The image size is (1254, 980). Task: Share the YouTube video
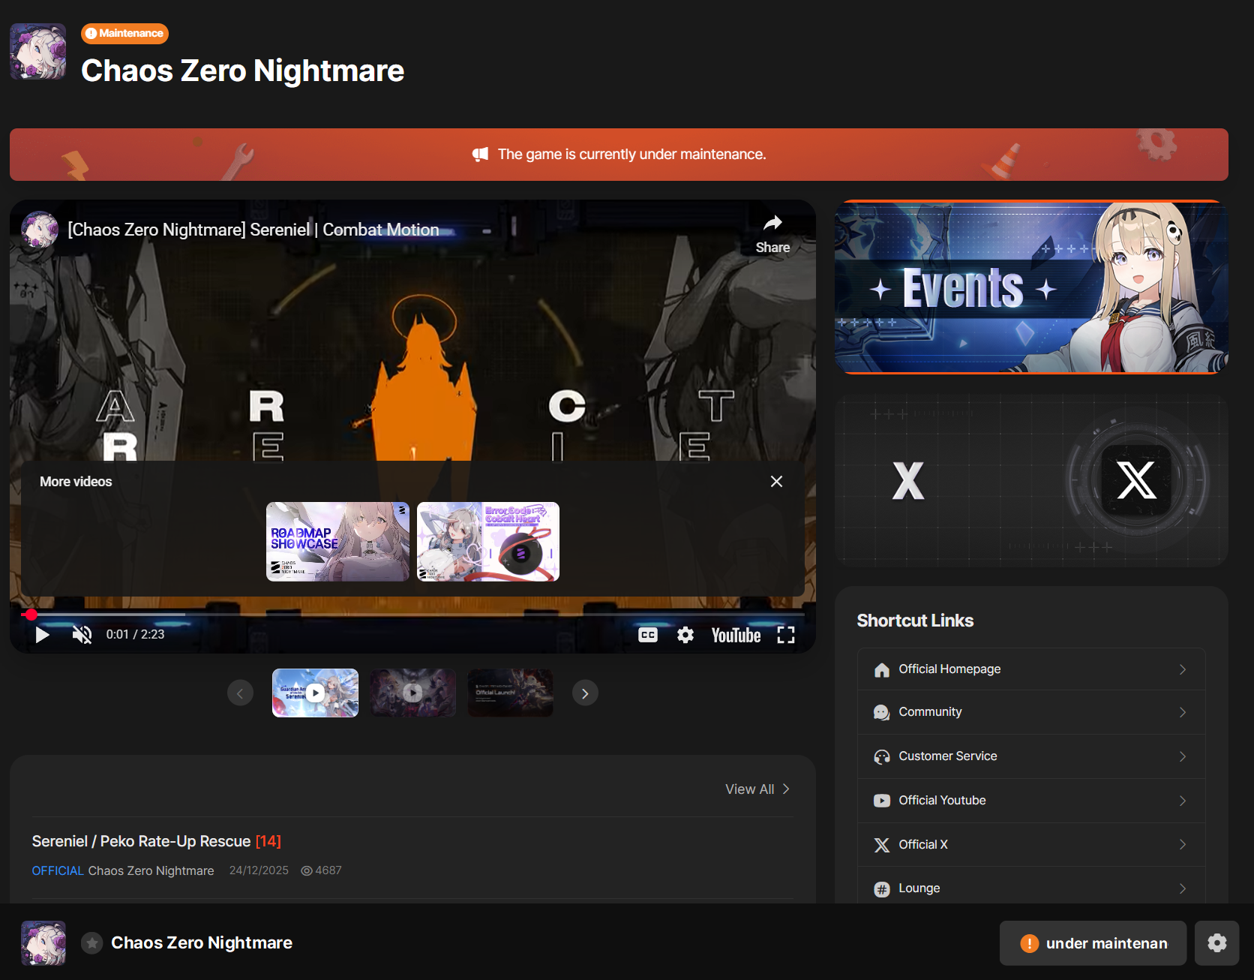772,233
